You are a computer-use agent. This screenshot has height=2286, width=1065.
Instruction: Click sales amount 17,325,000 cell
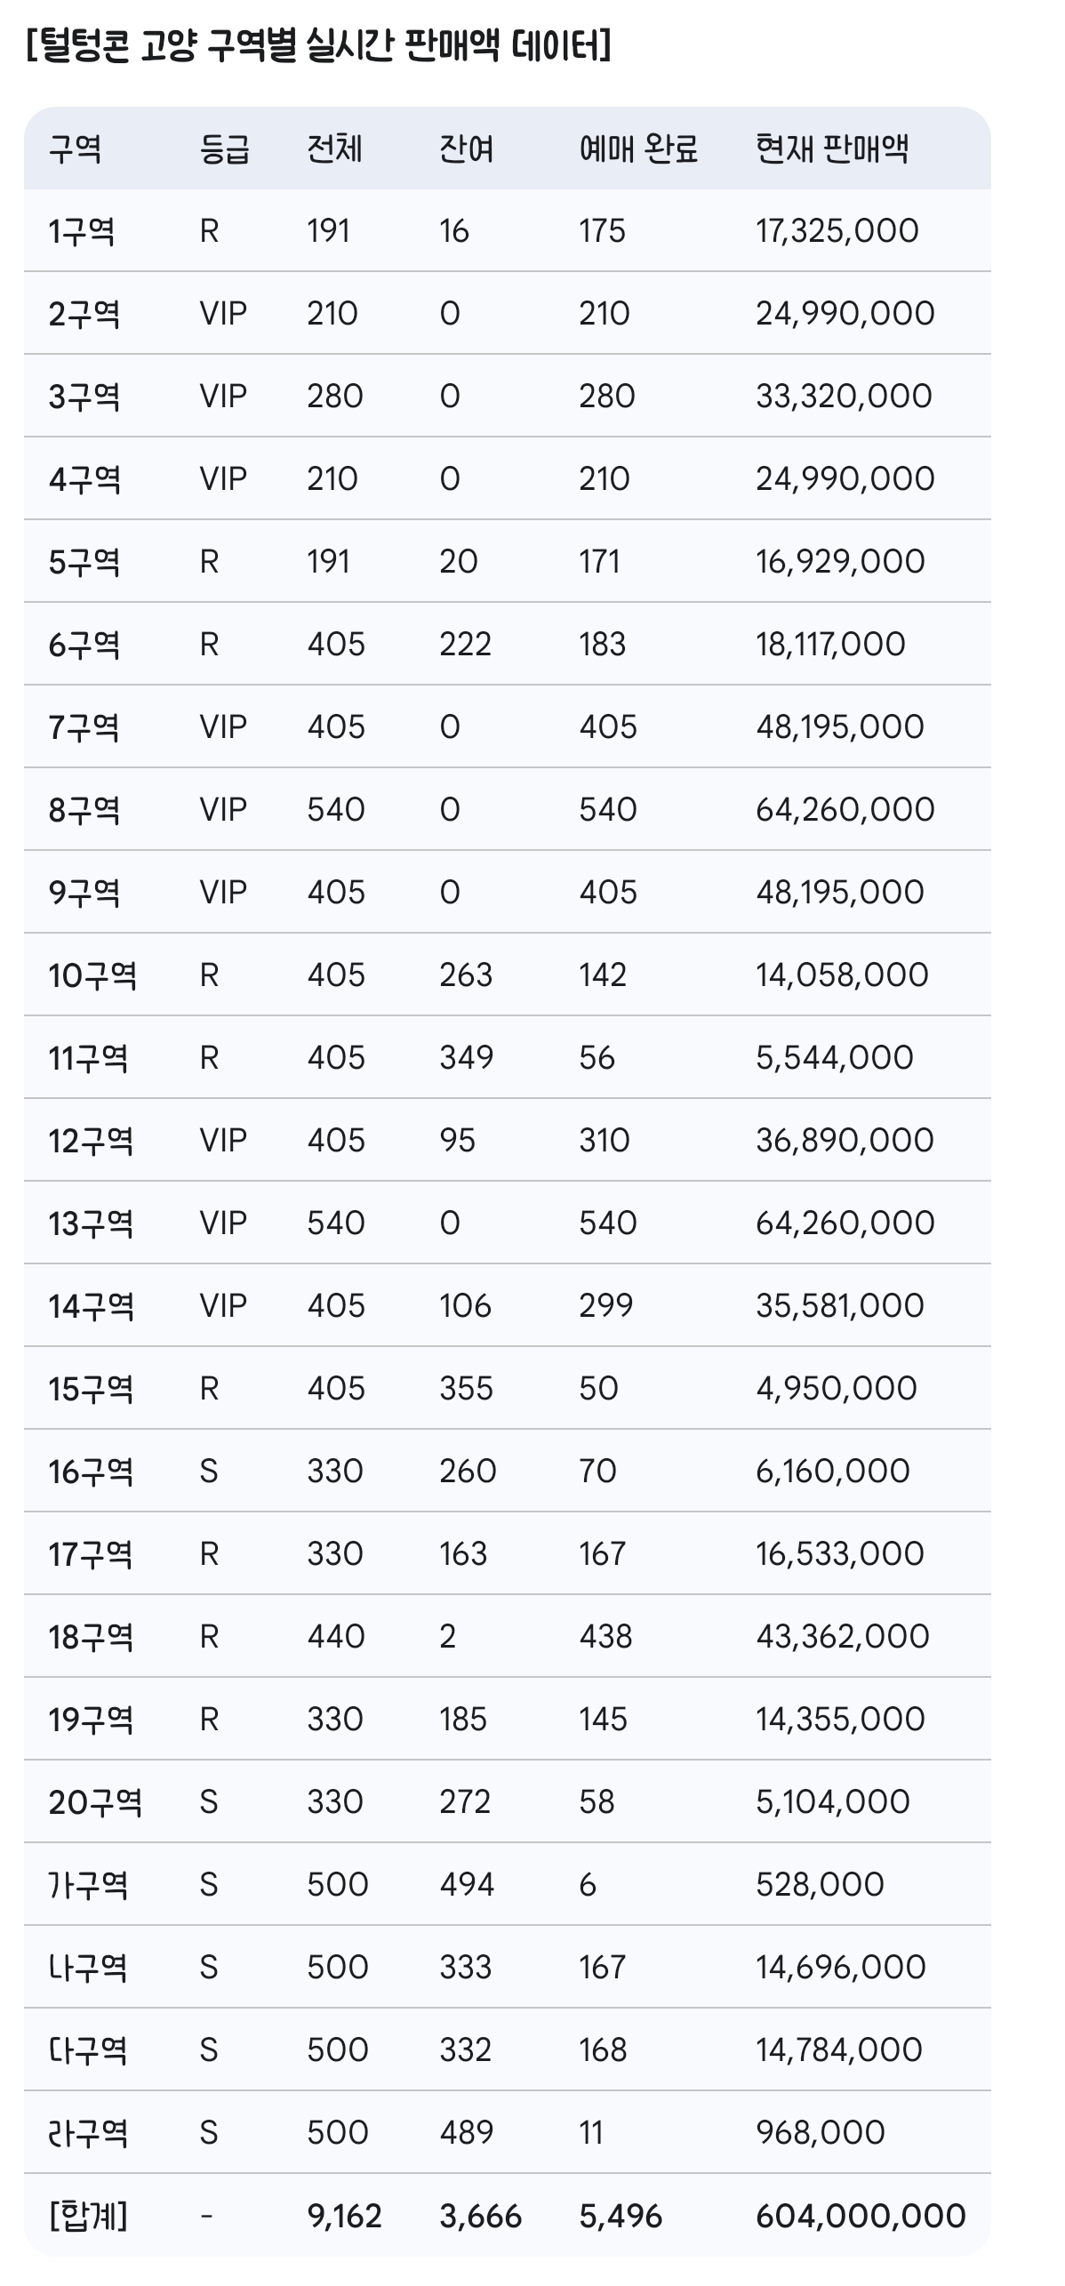click(837, 231)
